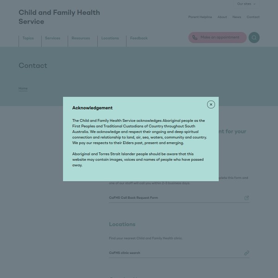Select the Feedback menu item

click(139, 38)
